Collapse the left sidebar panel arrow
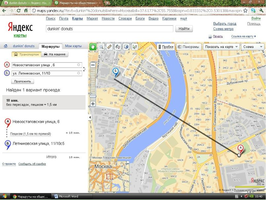266x200 pixels. (x=90, y=117)
